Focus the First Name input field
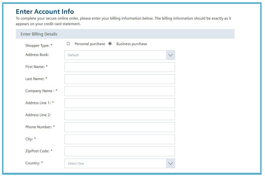265x177 pixels. click(x=120, y=67)
